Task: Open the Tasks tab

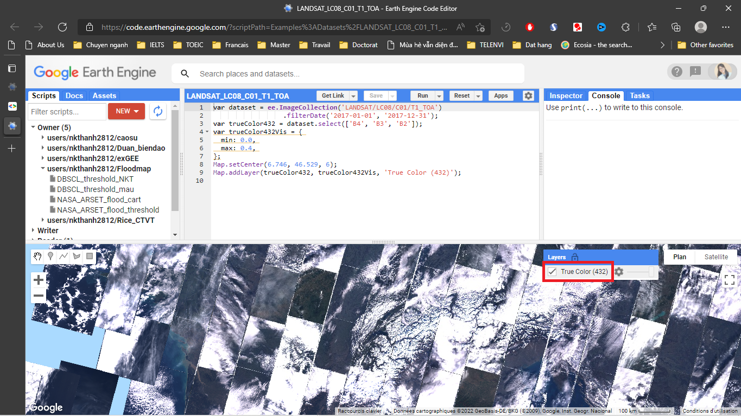Action: pyautogui.click(x=639, y=95)
